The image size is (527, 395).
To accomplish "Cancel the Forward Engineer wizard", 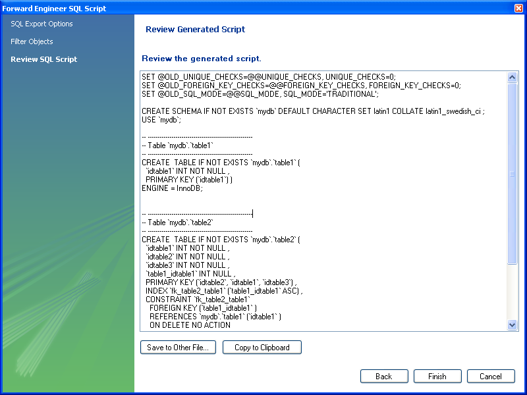I will tap(491, 376).
